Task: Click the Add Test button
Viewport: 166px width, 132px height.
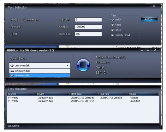Action: pos(149,19)
